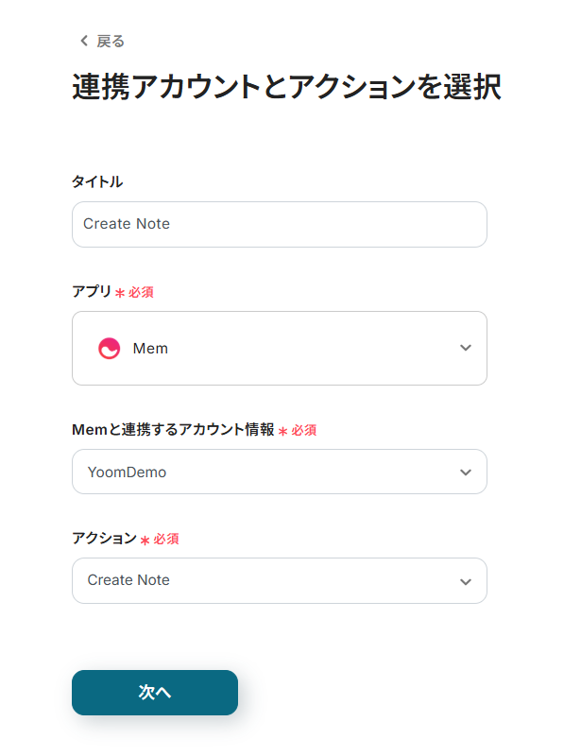Click the Memと連携するアカウント情報 label
Image resolution: width=581 pixels, height=756 pixels.
tap(173, 430)
